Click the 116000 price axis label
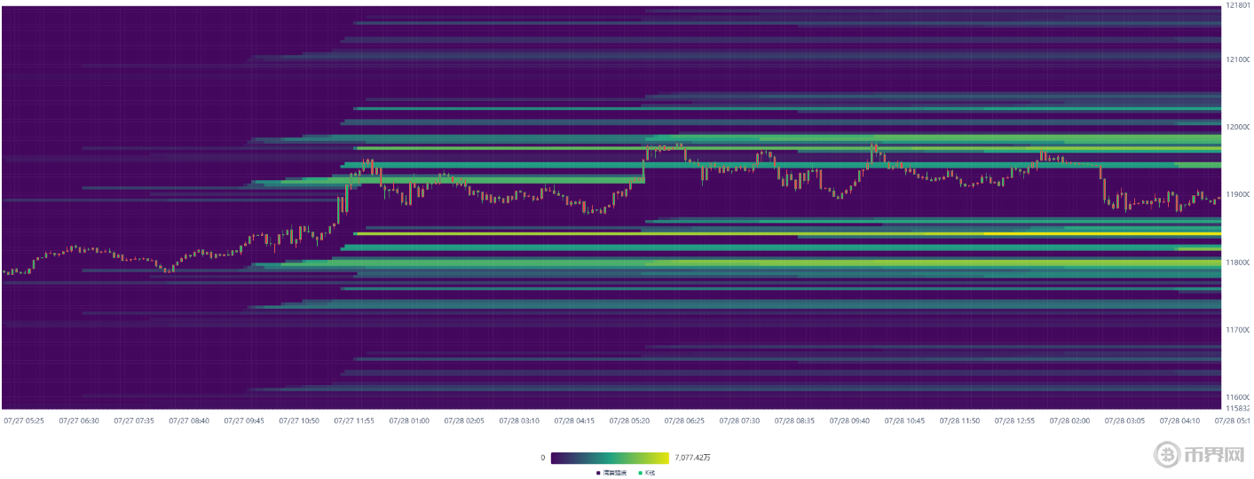This screenshot has height=479, width=1254. click(1239, 397)
